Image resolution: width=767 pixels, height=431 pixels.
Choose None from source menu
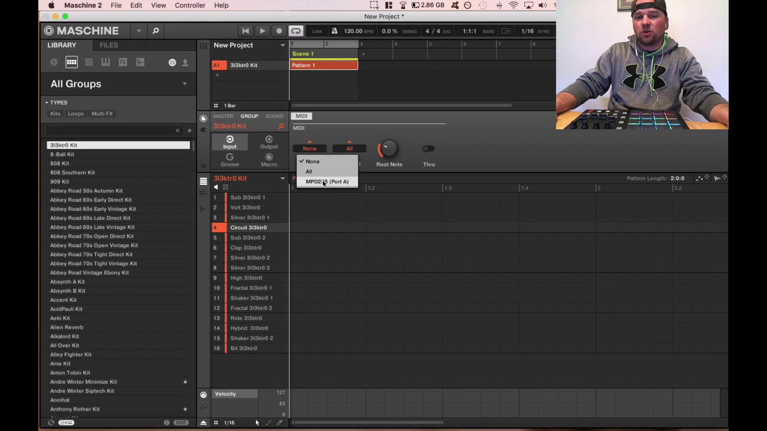click(327, 161)
